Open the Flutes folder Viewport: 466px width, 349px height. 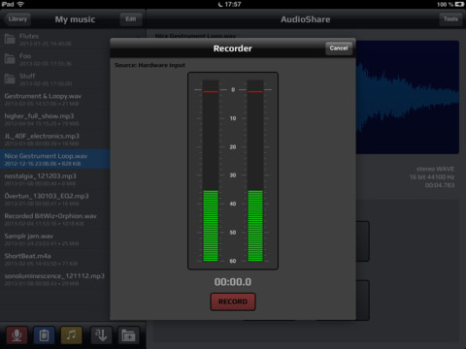click(x=55, y=40)
